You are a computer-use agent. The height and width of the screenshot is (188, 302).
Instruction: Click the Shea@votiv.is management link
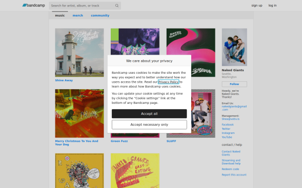[231, 119]
